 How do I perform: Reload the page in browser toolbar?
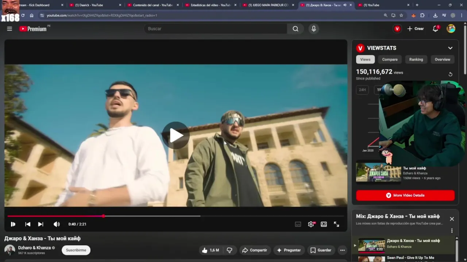tap(23, 15)
